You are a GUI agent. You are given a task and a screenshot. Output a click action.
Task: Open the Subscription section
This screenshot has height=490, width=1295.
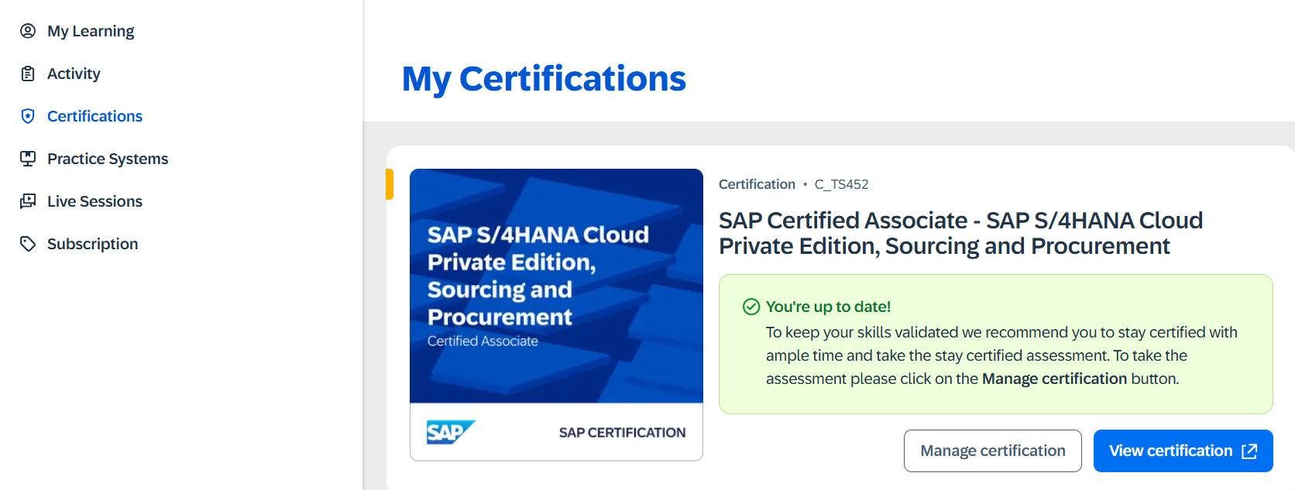92,244
